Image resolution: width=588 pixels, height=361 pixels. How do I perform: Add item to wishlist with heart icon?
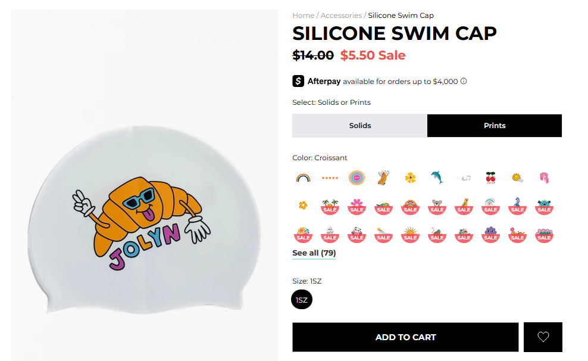point(543,337)
